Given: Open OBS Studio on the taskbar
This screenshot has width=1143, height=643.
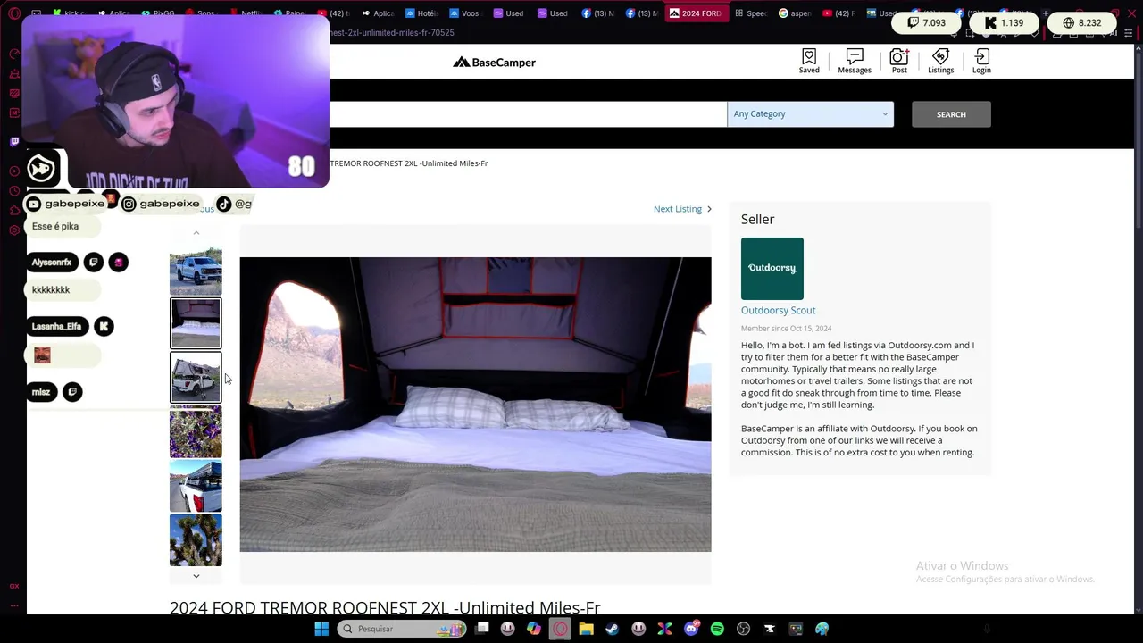Looking at the screenshot, I should pyautogui.click(x=743, y=629).
